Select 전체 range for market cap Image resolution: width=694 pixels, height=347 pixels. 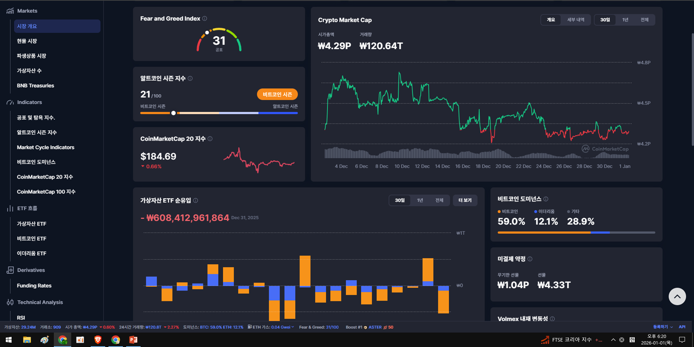tap(644, 20)
